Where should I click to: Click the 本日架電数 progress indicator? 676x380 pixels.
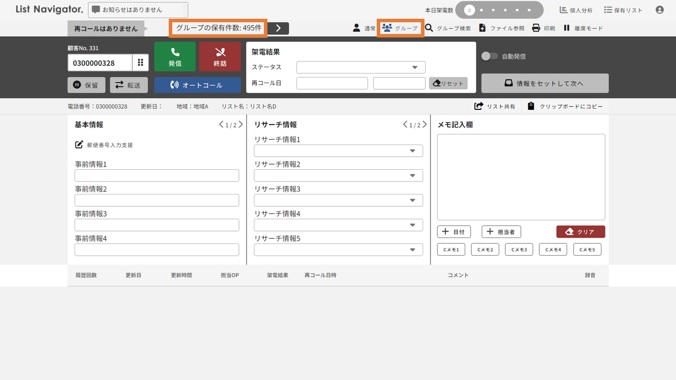click(500, 10)
